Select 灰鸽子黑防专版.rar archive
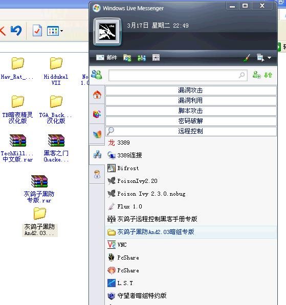 tap(39, 189)
